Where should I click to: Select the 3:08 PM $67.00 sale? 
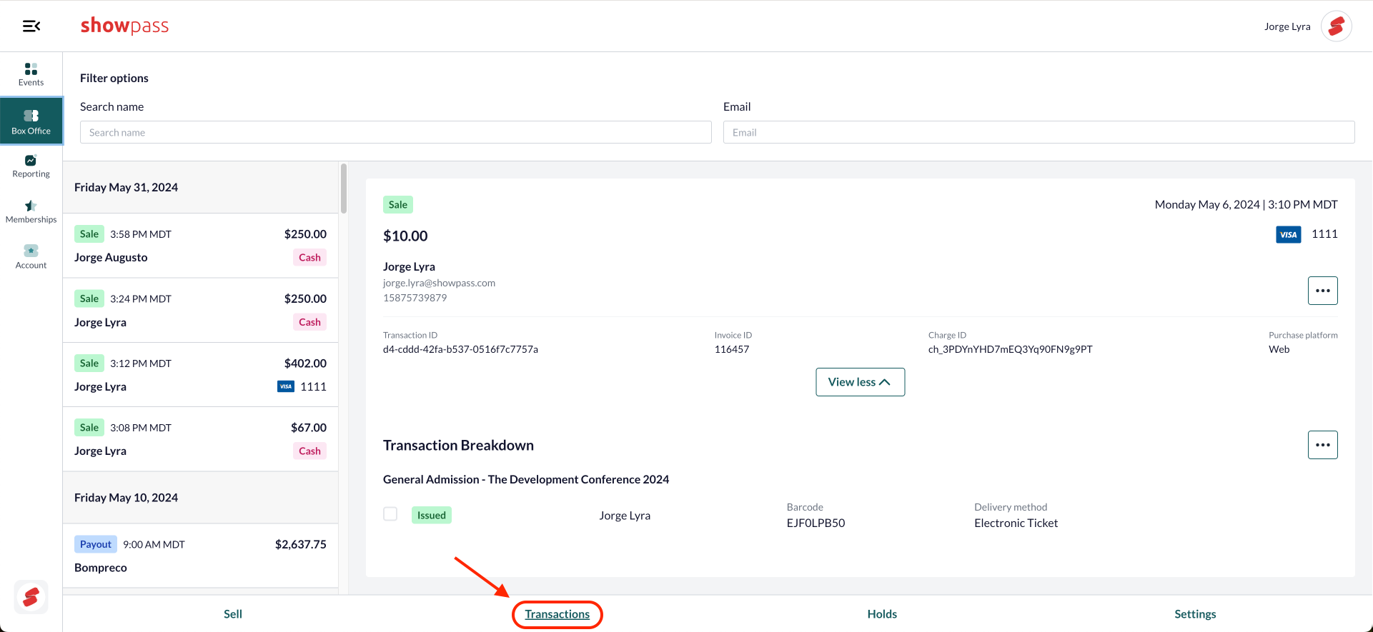click(x=200, y=439)
